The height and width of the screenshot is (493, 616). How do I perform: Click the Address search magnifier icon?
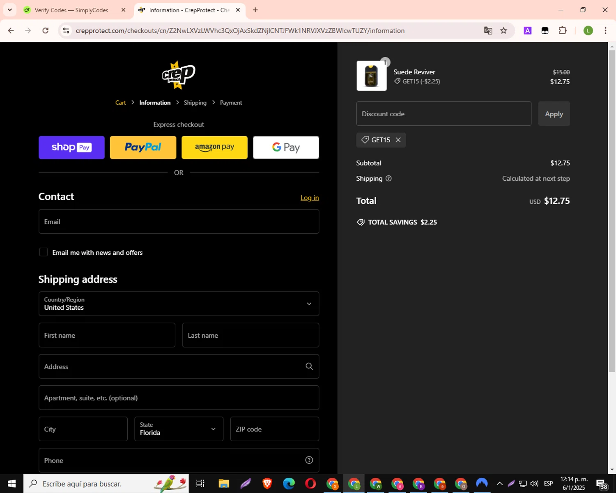click(x=309, y=366)
